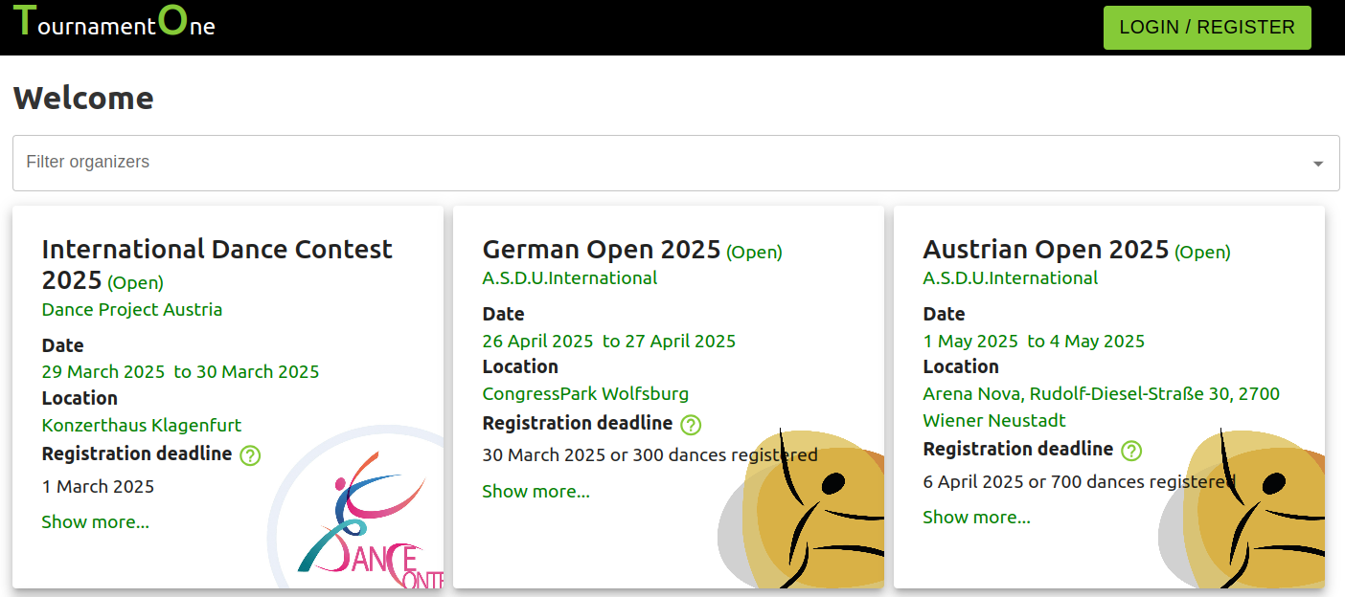This screenshot has width=1345, height=597.
Task: Click help icon beside German Open registration deadline
Action: (x=691, y=425)
